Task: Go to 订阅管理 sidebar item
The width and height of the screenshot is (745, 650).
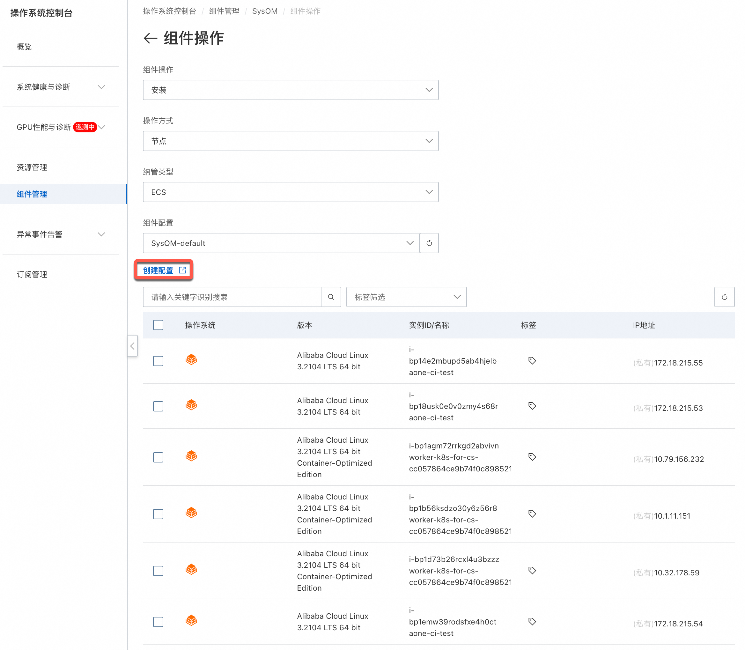Action: (32, 275)
